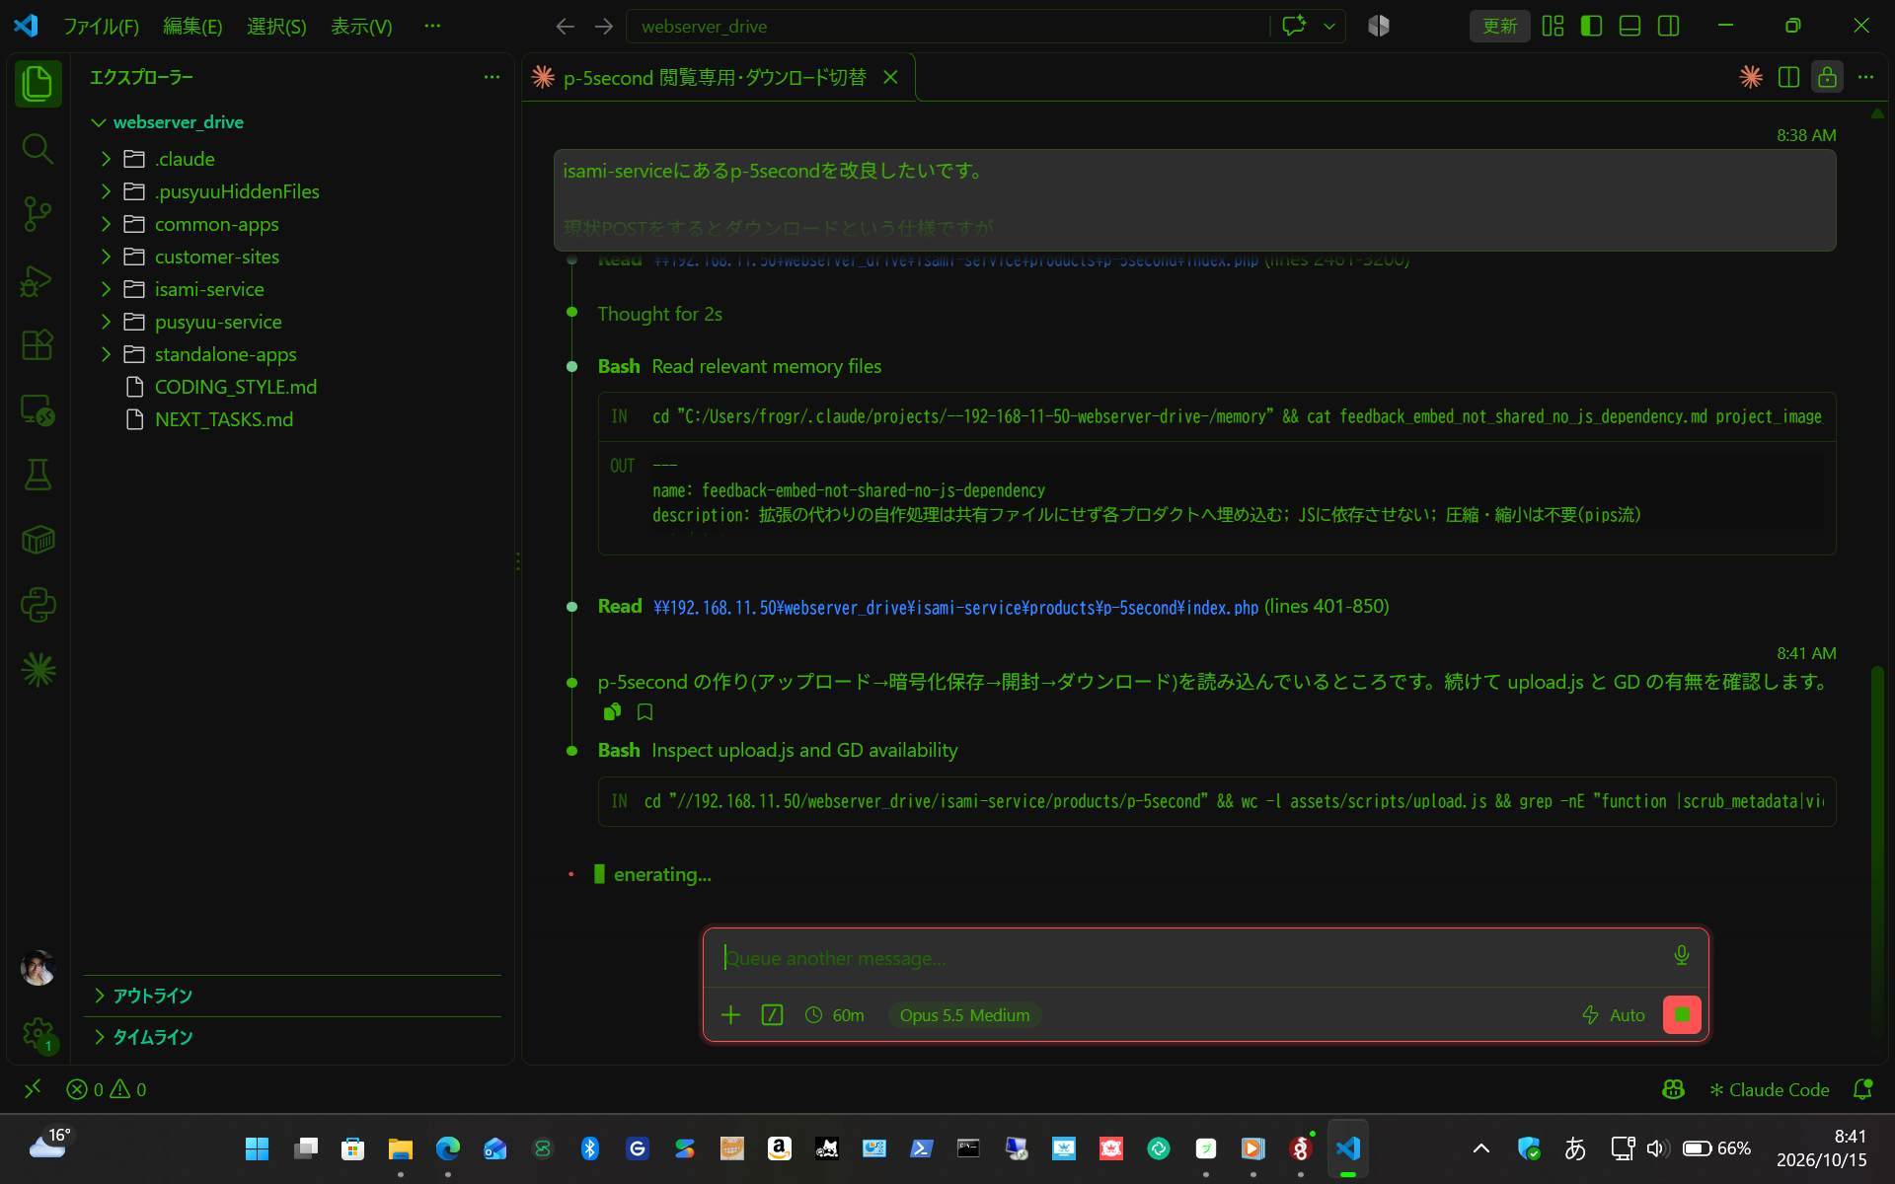
Task: Open the 編集(E) menu
Action: coord(192,27)
